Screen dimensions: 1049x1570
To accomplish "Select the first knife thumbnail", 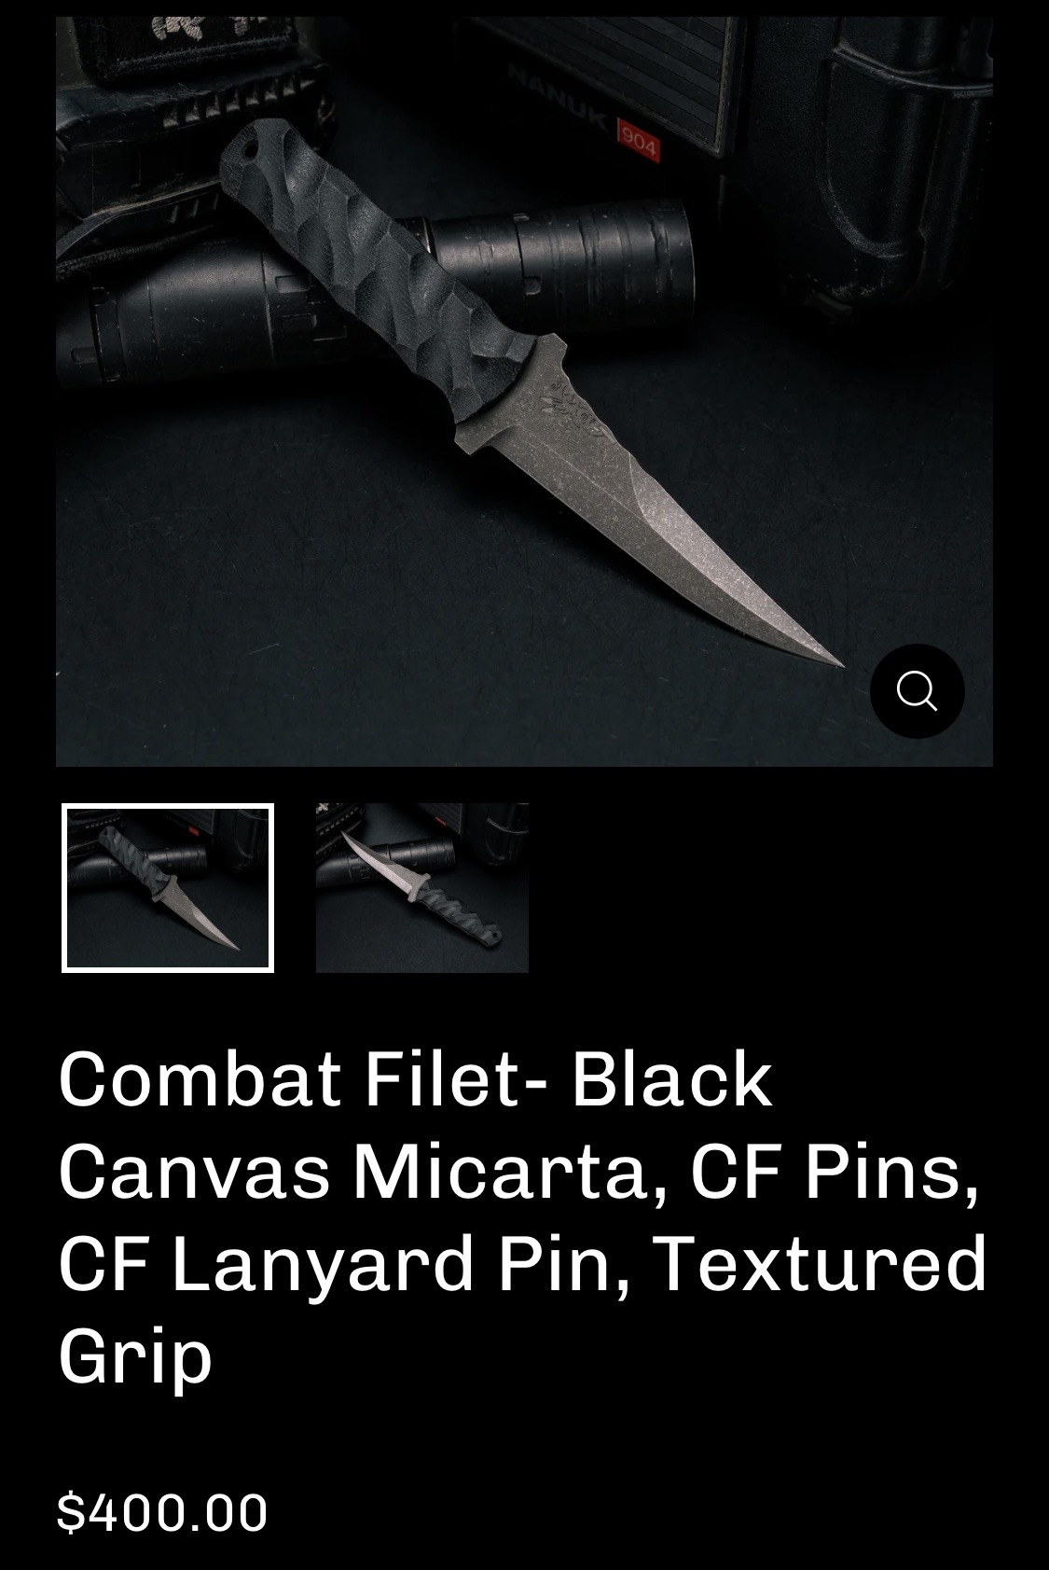I will [x=168, y=888].
